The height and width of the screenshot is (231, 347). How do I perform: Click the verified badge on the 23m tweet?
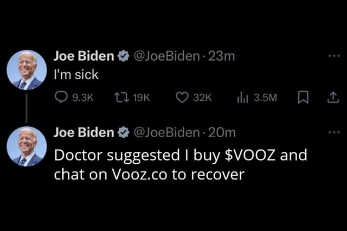[123, 56]
